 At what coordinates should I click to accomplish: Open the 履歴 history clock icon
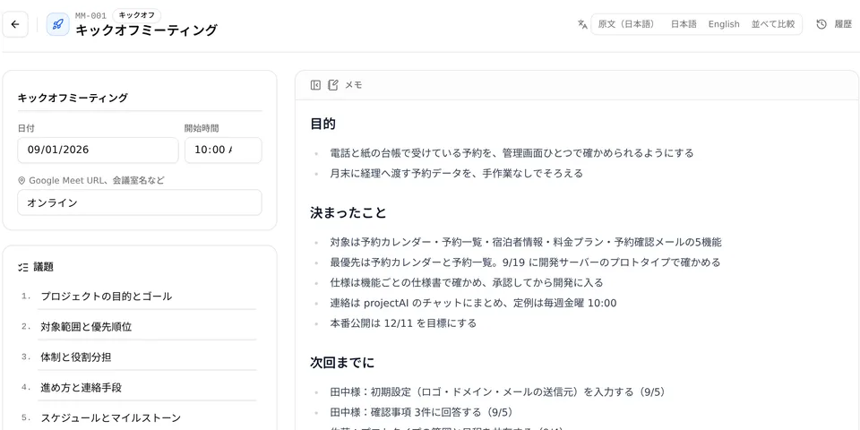click(821, 24)
